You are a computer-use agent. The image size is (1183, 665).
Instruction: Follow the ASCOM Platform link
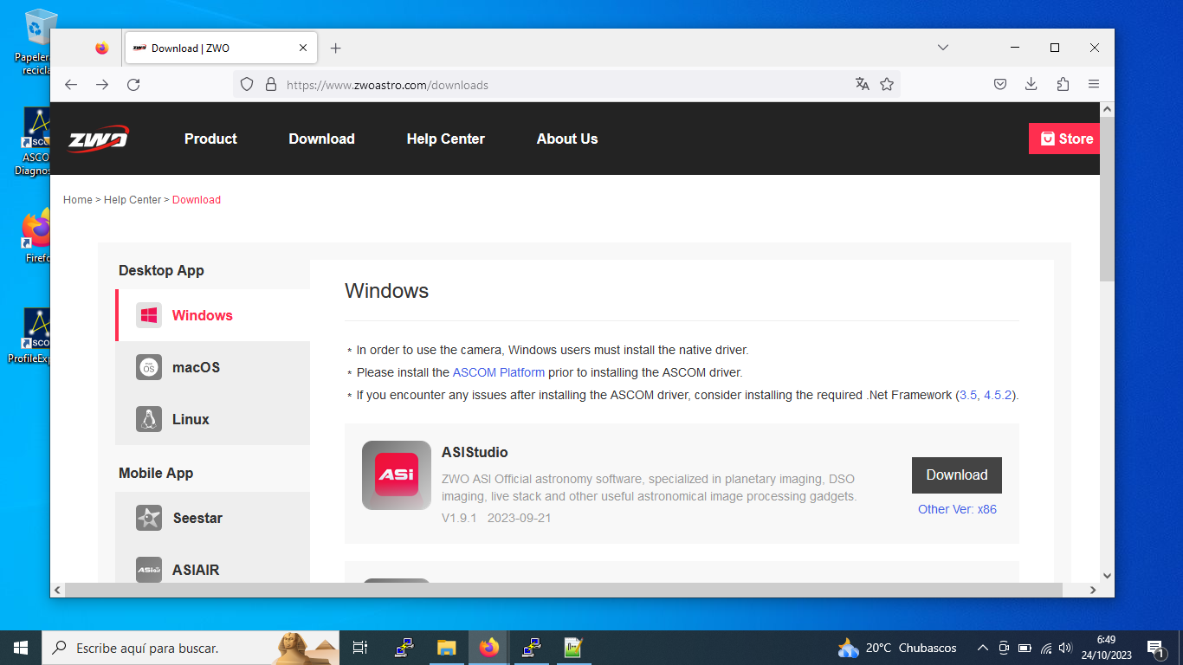point(498,372)
